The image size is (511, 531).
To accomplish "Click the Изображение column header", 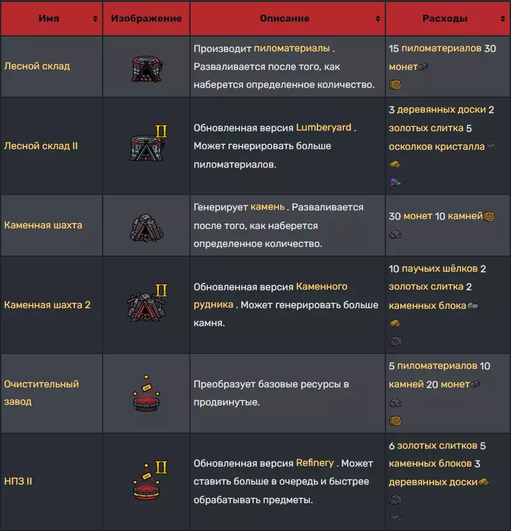I will [147, 19].
